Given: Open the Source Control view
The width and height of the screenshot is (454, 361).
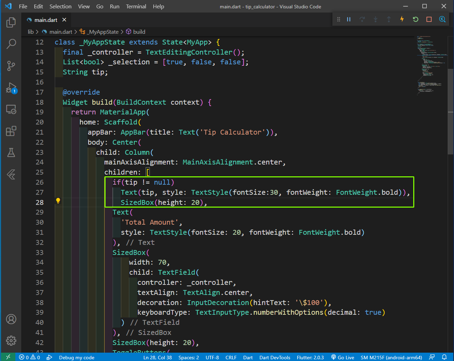Looking at the screenshot, I should coord(11,66).
